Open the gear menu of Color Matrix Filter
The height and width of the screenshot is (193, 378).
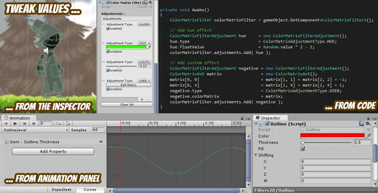pyautogui.click(x=150, y=2)
